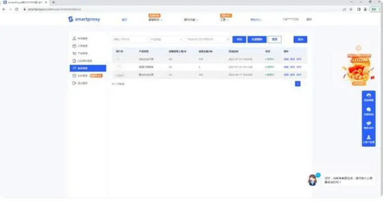Close the promo banner via small circle above it
Image resolution: width=383 pixels, height=206 pixels.
click(x=358, y=48)
